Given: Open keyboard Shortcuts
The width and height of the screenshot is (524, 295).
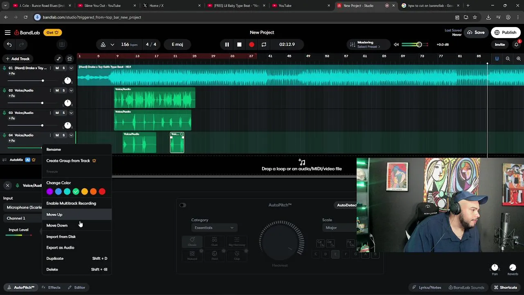Looking at the screenshot, I should point(505,287).
